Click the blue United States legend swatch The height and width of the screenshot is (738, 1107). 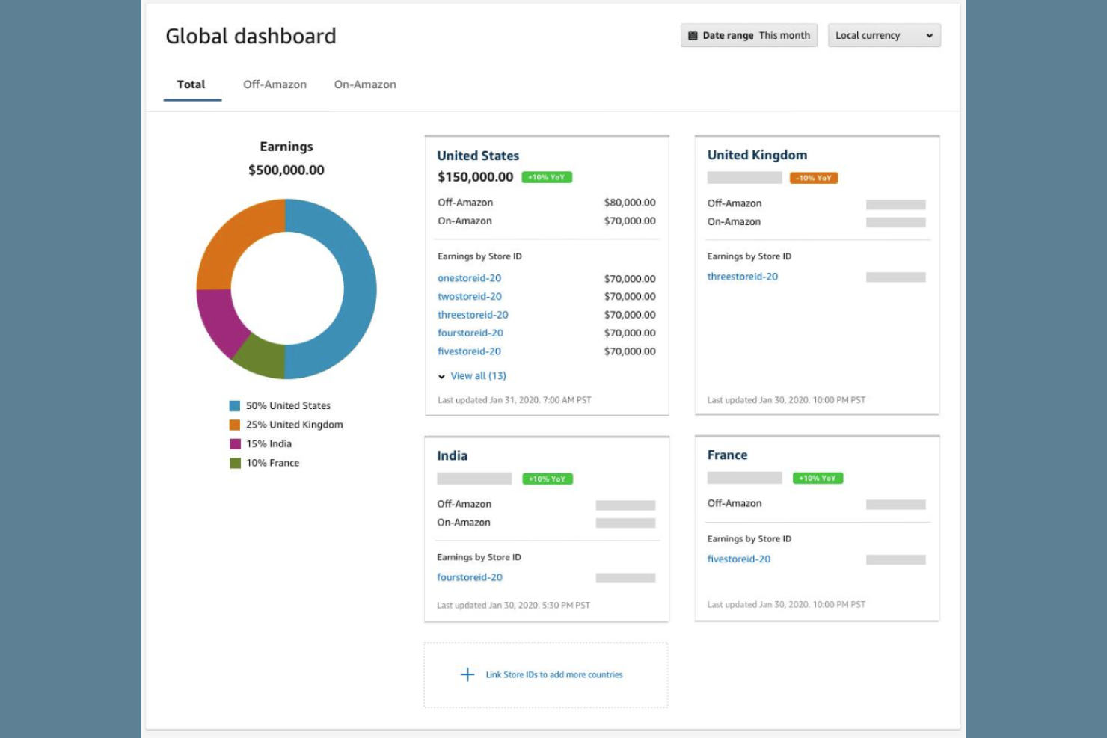pos(235,406)
